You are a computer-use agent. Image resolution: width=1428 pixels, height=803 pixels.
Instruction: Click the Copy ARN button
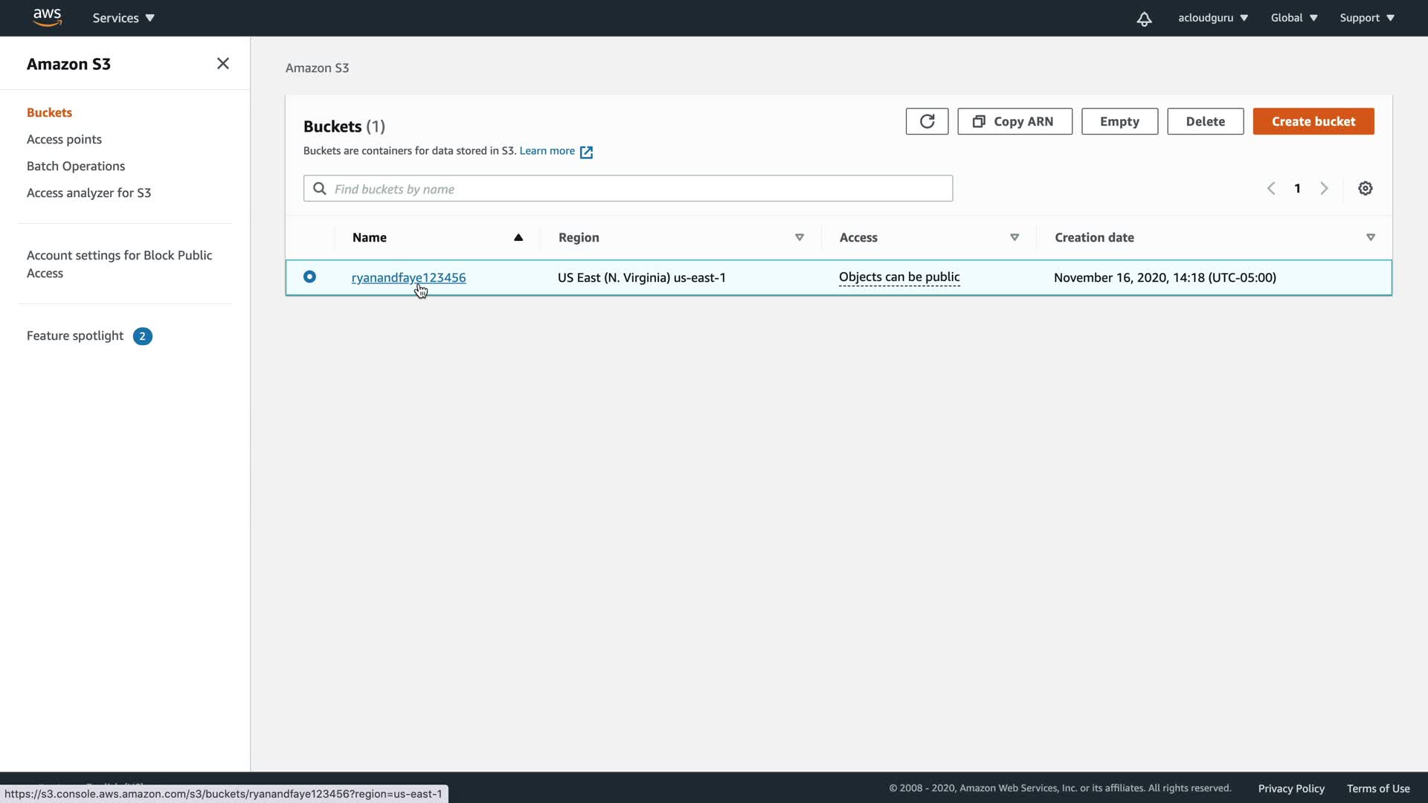[x=1014, y=121]
